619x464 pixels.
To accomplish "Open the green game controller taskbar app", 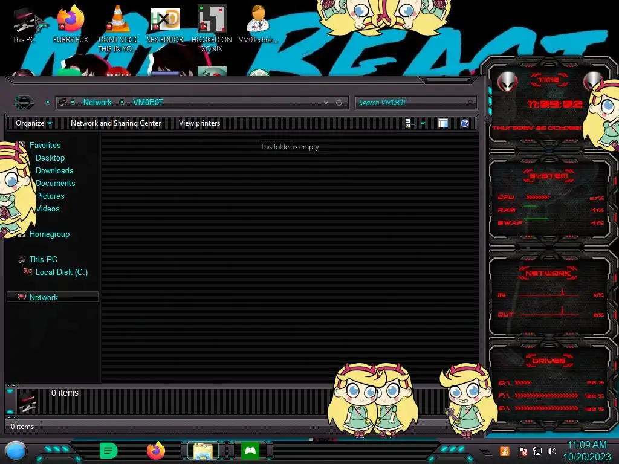I will click(250, 451).
